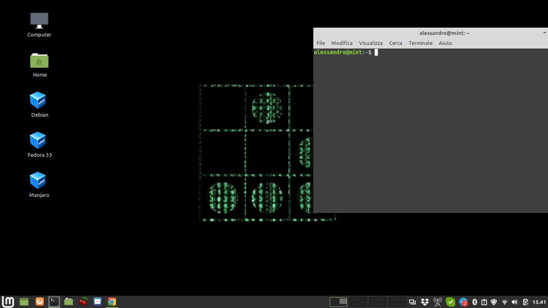
Task: Open the Terminale menu in the terminal
Action: point(420,43)
